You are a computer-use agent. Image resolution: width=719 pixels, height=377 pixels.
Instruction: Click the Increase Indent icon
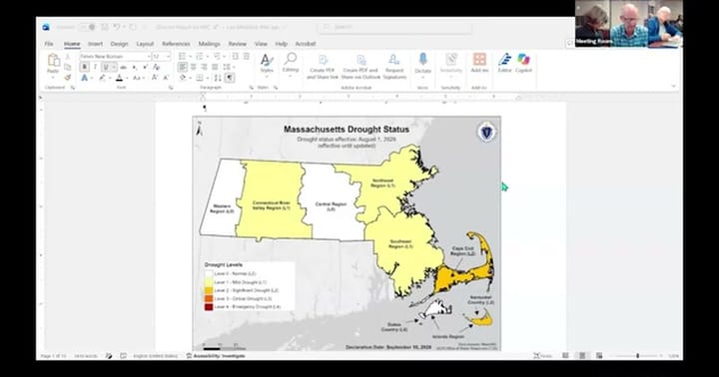[x=247, y=56]
